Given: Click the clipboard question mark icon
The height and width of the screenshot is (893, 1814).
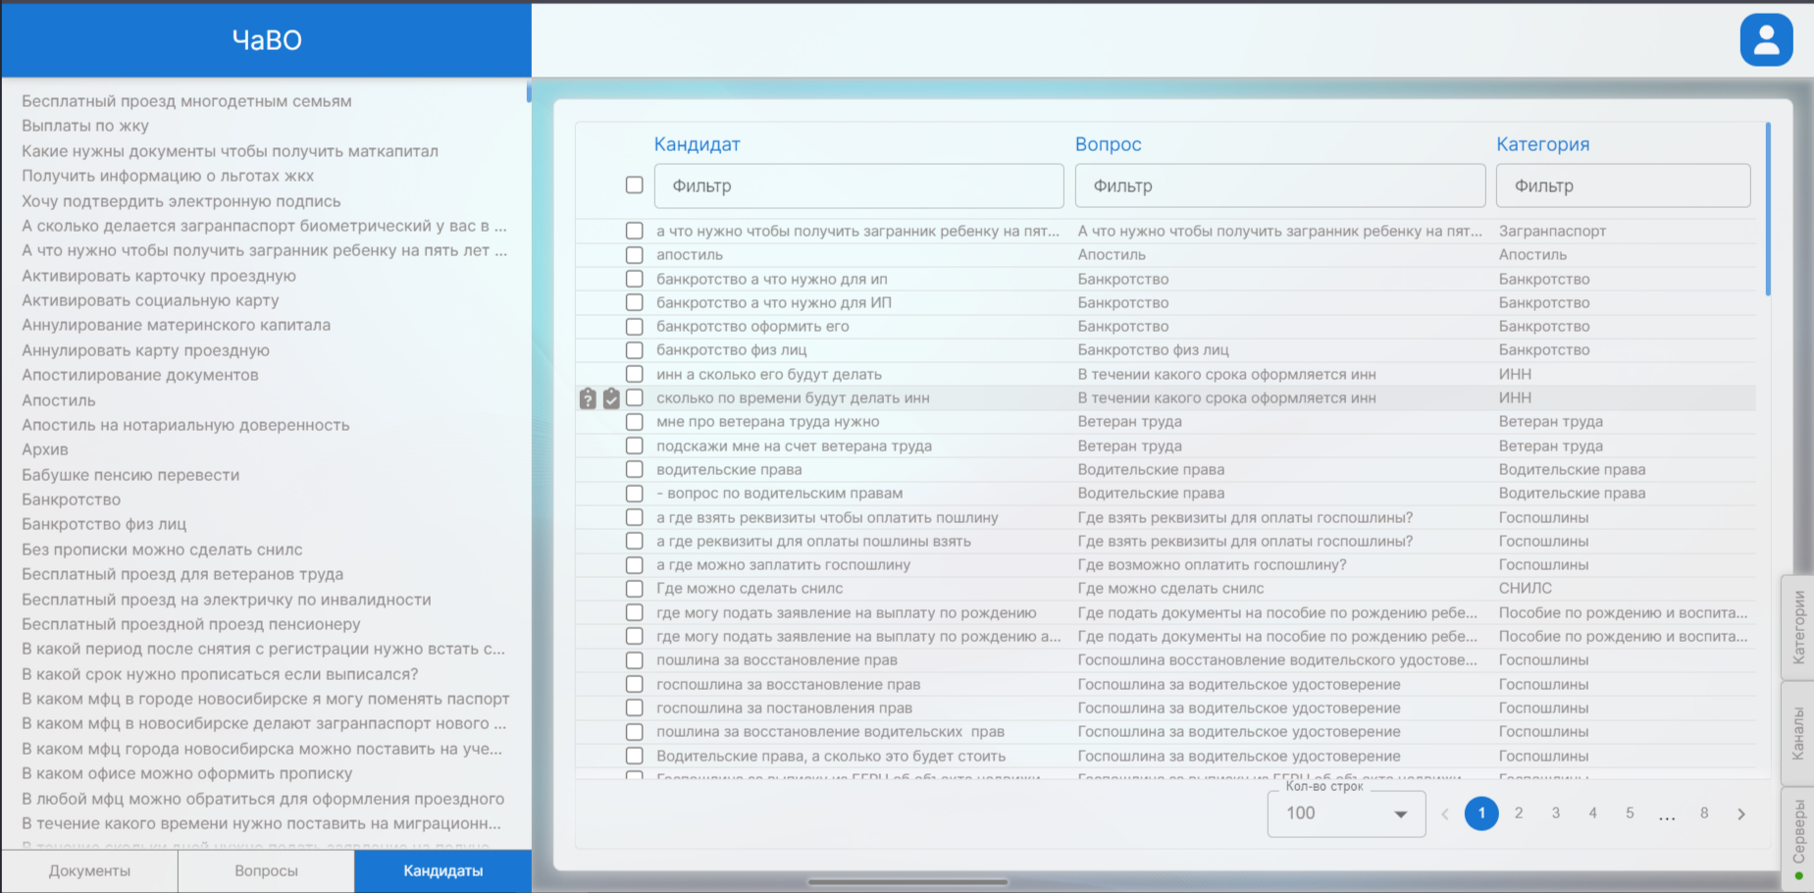Looking at the screenshot, I should tap(588, 398).
